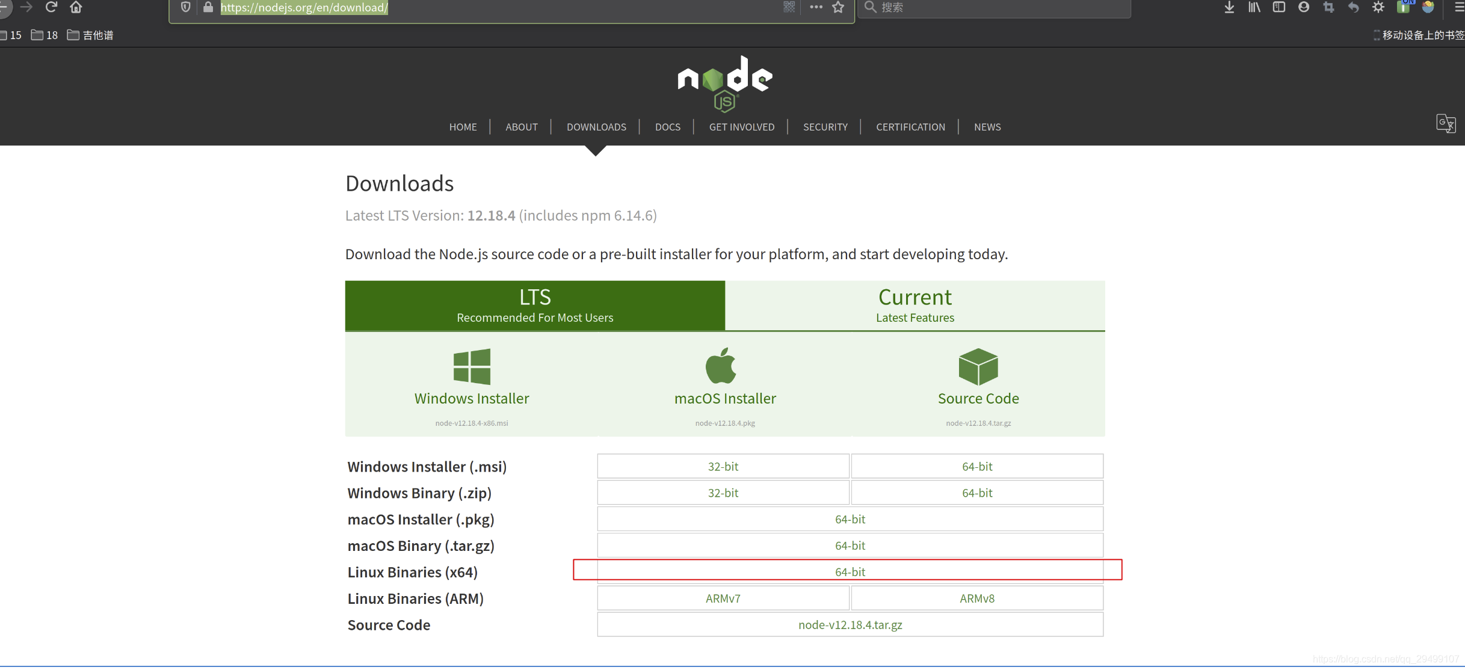
Task: Open the Firefox account avatar icon
Action: coord(1304,7)
